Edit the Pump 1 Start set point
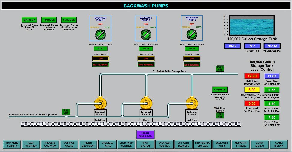The width and height of the screenshot is (292, 152). click(272, 90)
